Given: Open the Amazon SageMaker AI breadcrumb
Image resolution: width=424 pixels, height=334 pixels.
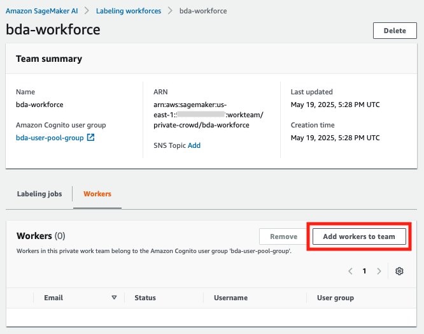Looking at the screenshot, I should click(41, 11).
